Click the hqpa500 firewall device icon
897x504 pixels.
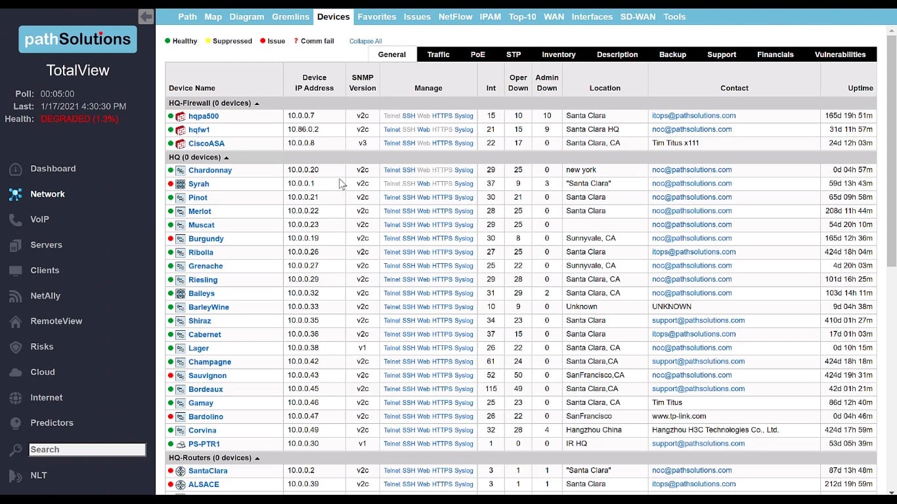pyautogui.click(x=181, y=116)
